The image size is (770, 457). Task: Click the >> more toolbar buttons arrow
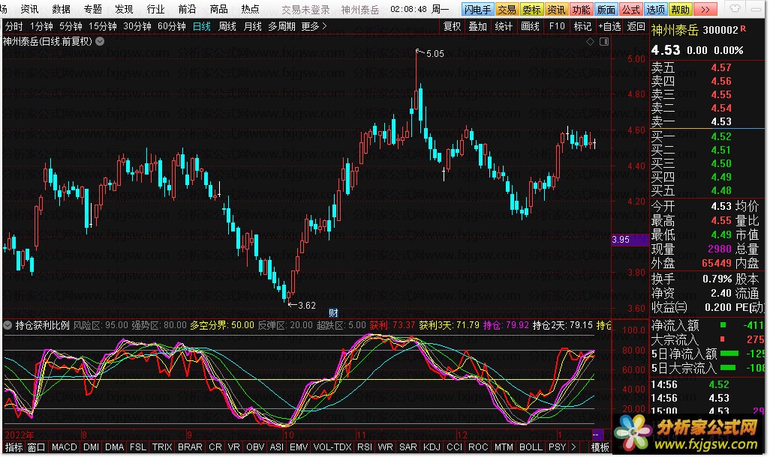click(705, 9)
